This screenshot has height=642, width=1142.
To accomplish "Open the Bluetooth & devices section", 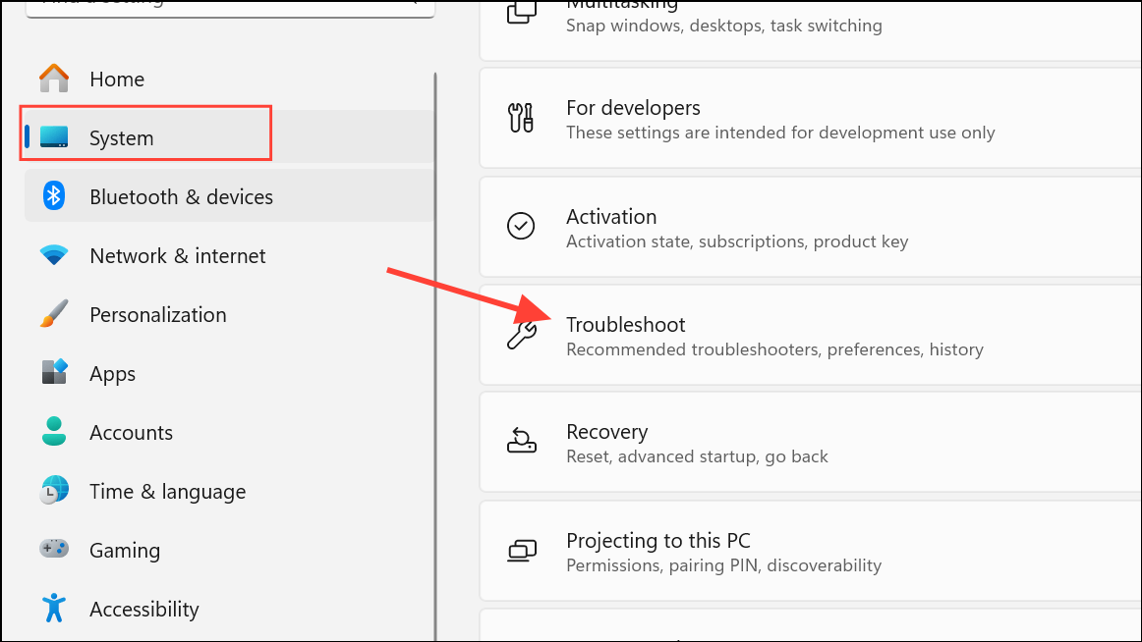I will coord(181,197).
